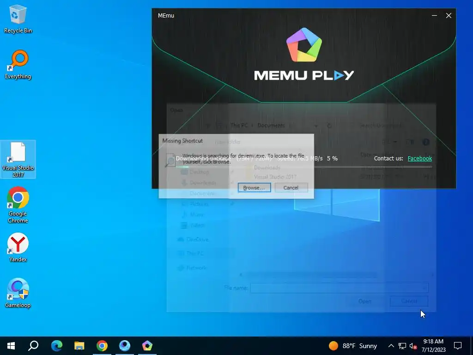Launch Microsoft Edge from the taskbar
This screenshot has width=473, height=355.
tap(57, 346)
